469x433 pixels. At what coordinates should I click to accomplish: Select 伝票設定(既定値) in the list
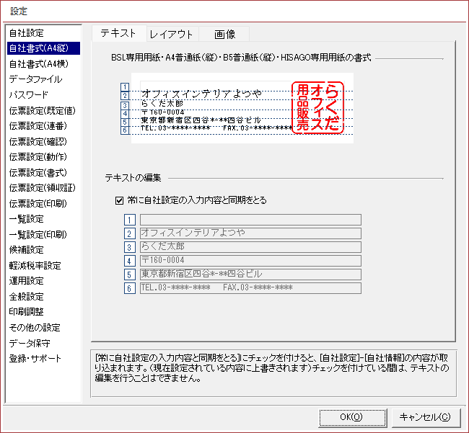point(42,111)
